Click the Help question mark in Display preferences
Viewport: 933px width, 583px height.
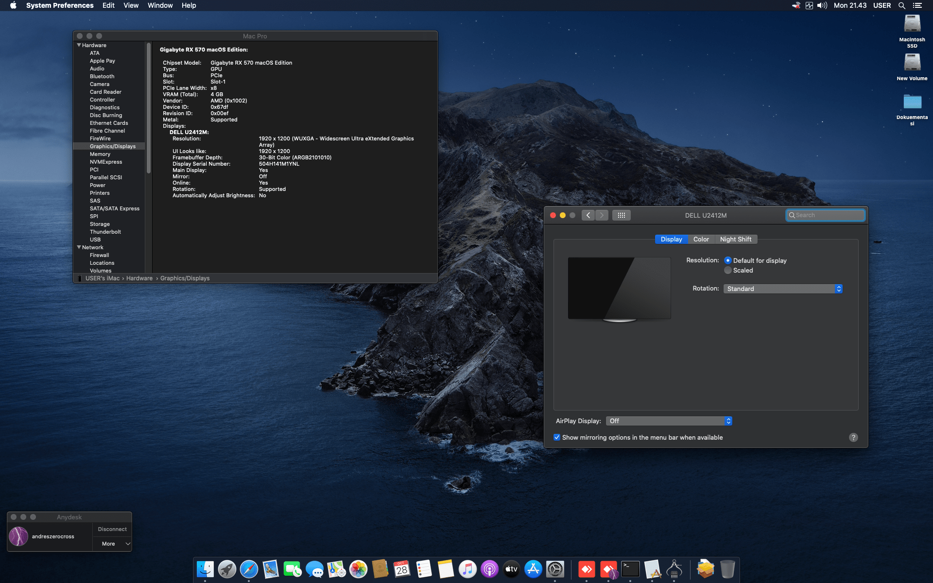[854, 437]
